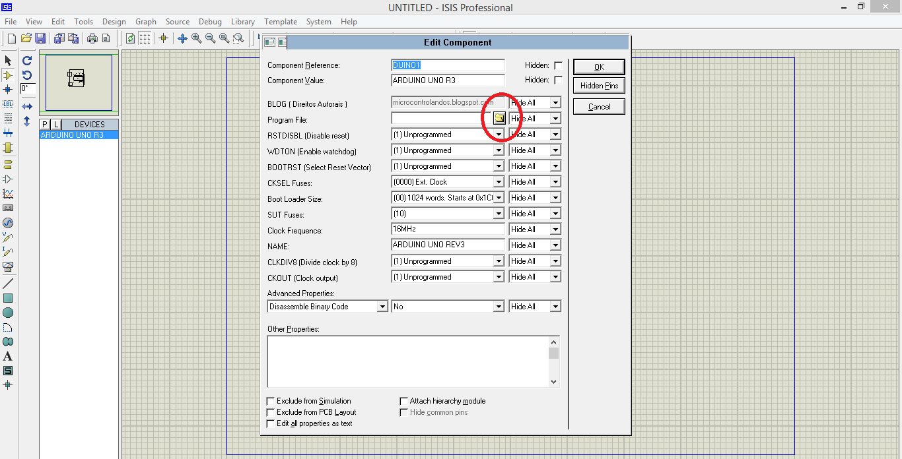Open the Debug menu
Screen dimensions: 902x459
click(x=210, y=21)
